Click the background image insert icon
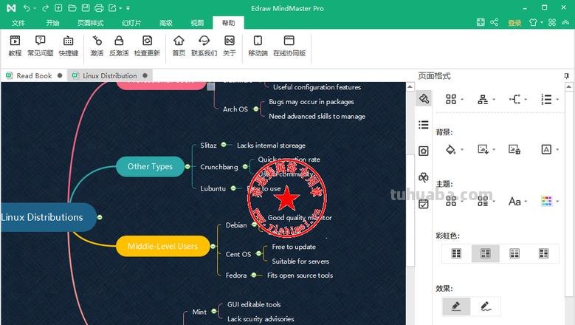This screenshot has height=325, width=575. 483,149
